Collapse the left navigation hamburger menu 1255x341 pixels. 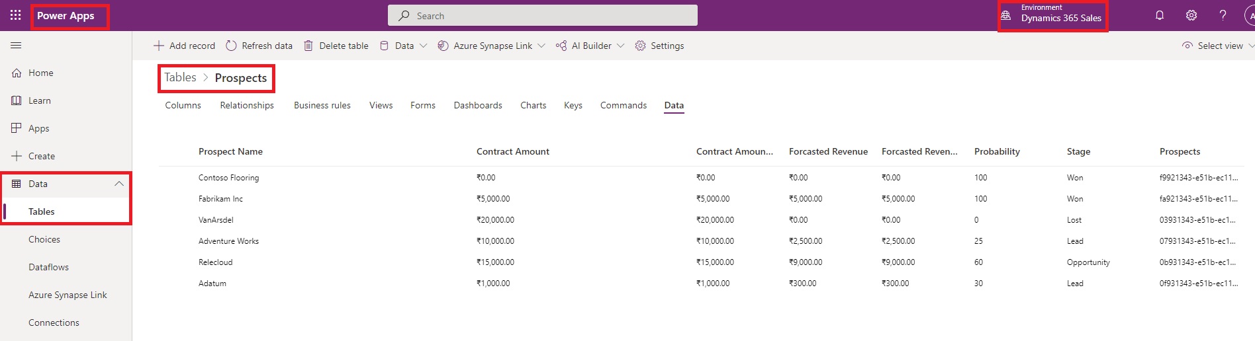(16, 46)
